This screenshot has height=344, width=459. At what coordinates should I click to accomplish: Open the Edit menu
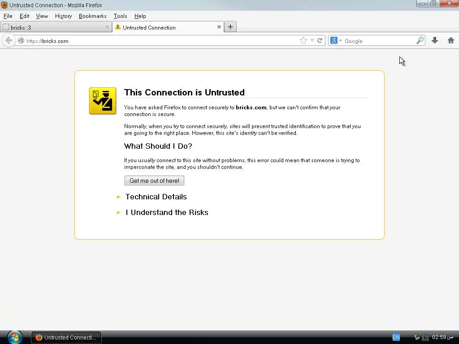[24, 16]
